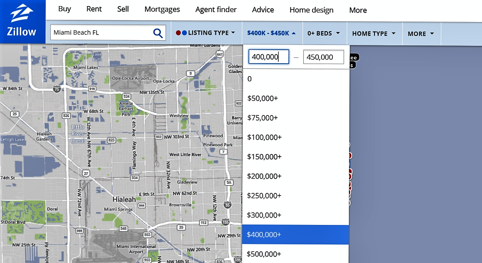Open the Agent finder menu
This screenshot has height=263, width=482.
click(x=216, y=10)
